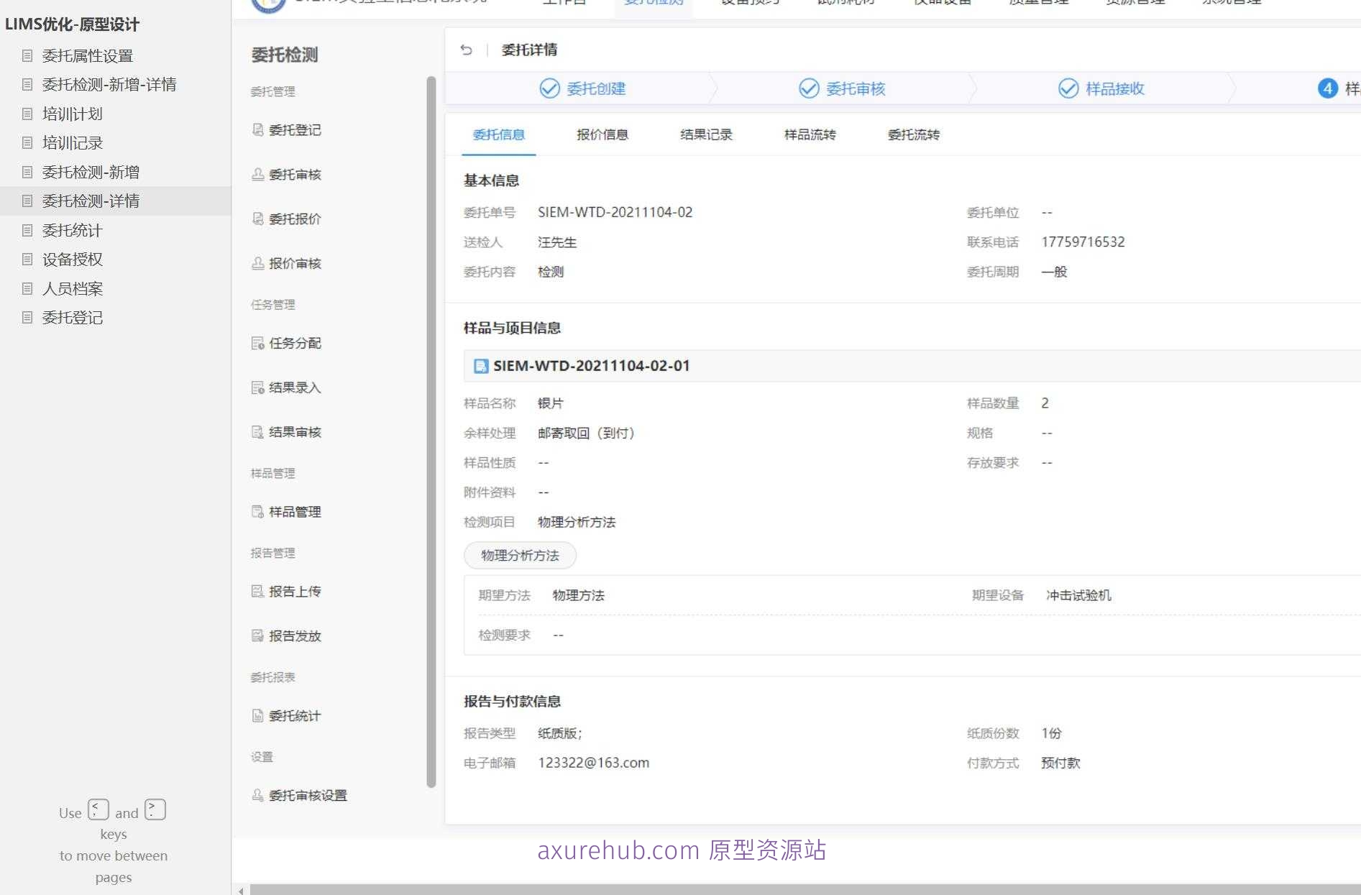
Task: Click the 委托单号 value SIEM-WTD-20211104-02
Action: click(615, 212)
